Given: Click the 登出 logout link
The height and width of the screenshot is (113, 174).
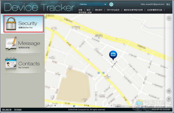Looking at the screenshot, I should tap(168, 4).
